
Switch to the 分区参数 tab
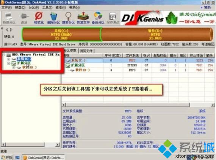pos(70,51)
